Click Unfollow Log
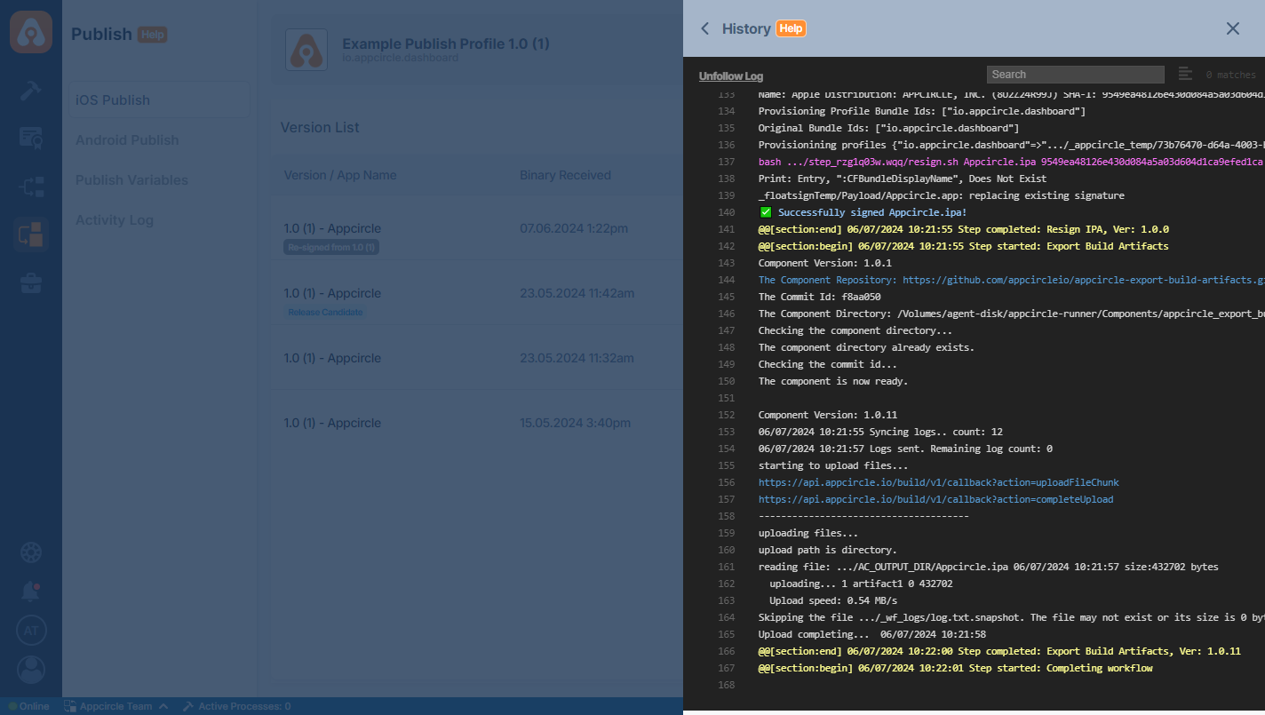 tap(731, 76)
